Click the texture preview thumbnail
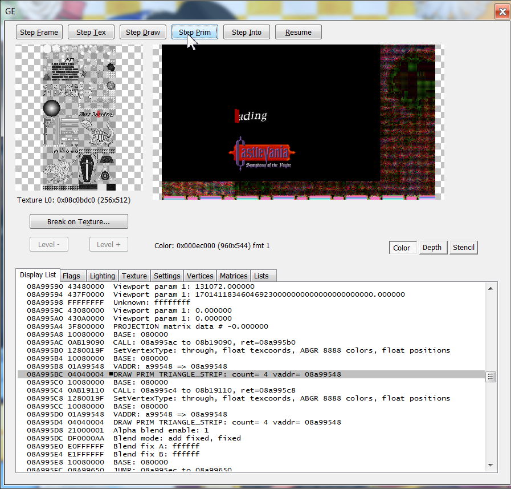 coord(79,118)
